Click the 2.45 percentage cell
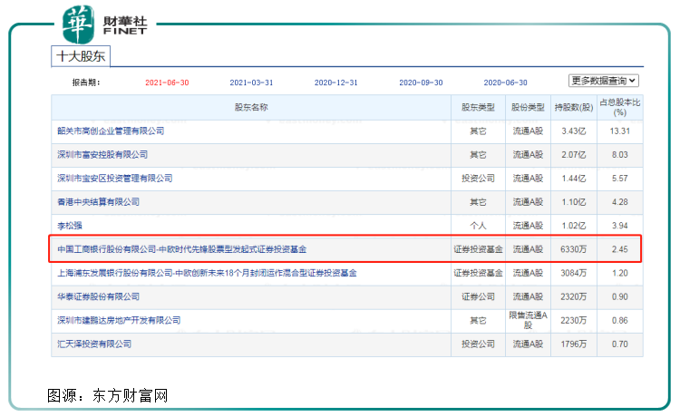The image size is (680, 417). click(620, 249)
